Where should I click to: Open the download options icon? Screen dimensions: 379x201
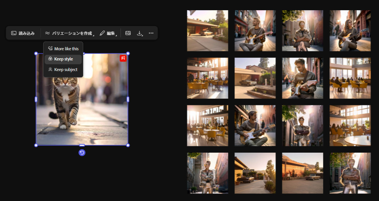click(x=140, y=33)
